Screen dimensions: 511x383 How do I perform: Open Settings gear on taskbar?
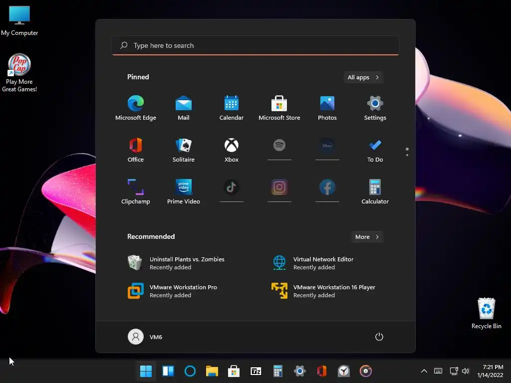300,371
